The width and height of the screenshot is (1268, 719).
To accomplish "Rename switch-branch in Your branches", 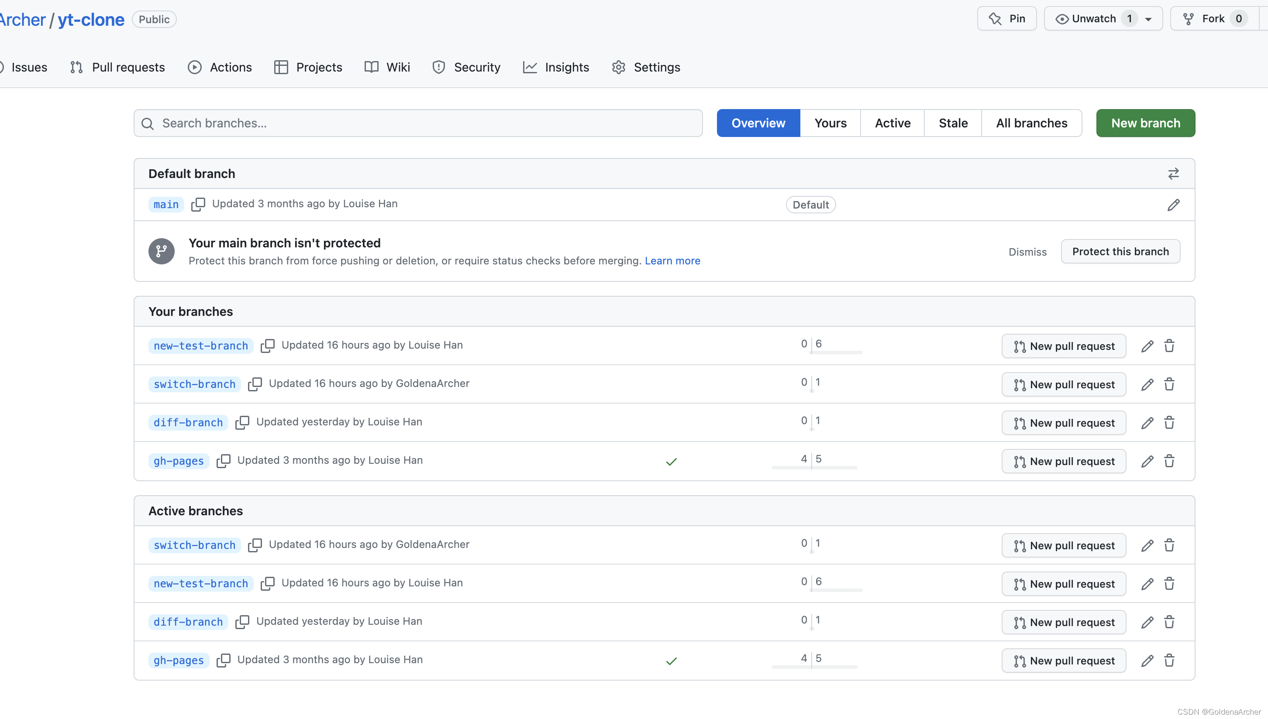I will [x=1147, y=385].
